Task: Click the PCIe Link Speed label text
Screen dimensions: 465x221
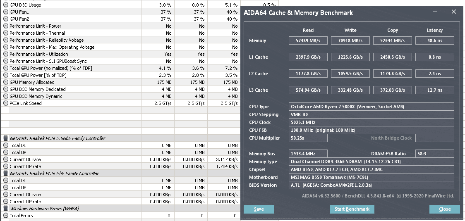Action: coord(26,103)
